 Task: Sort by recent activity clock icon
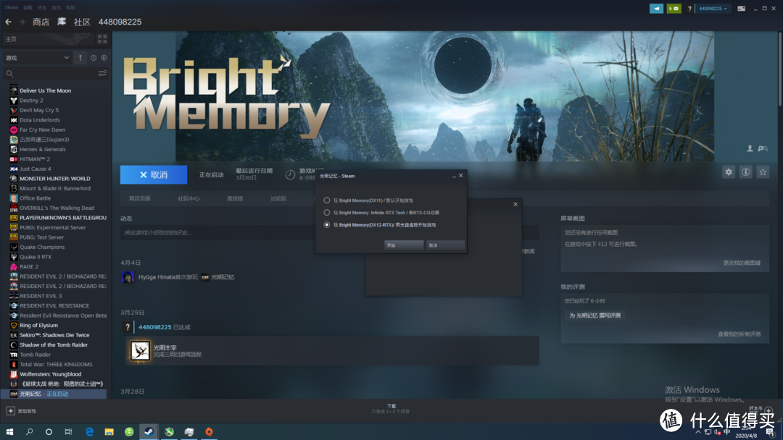pos(94,58)
